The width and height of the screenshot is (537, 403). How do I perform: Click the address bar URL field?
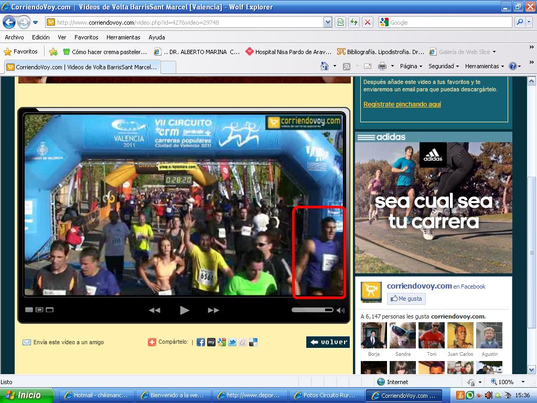[184, 23]
